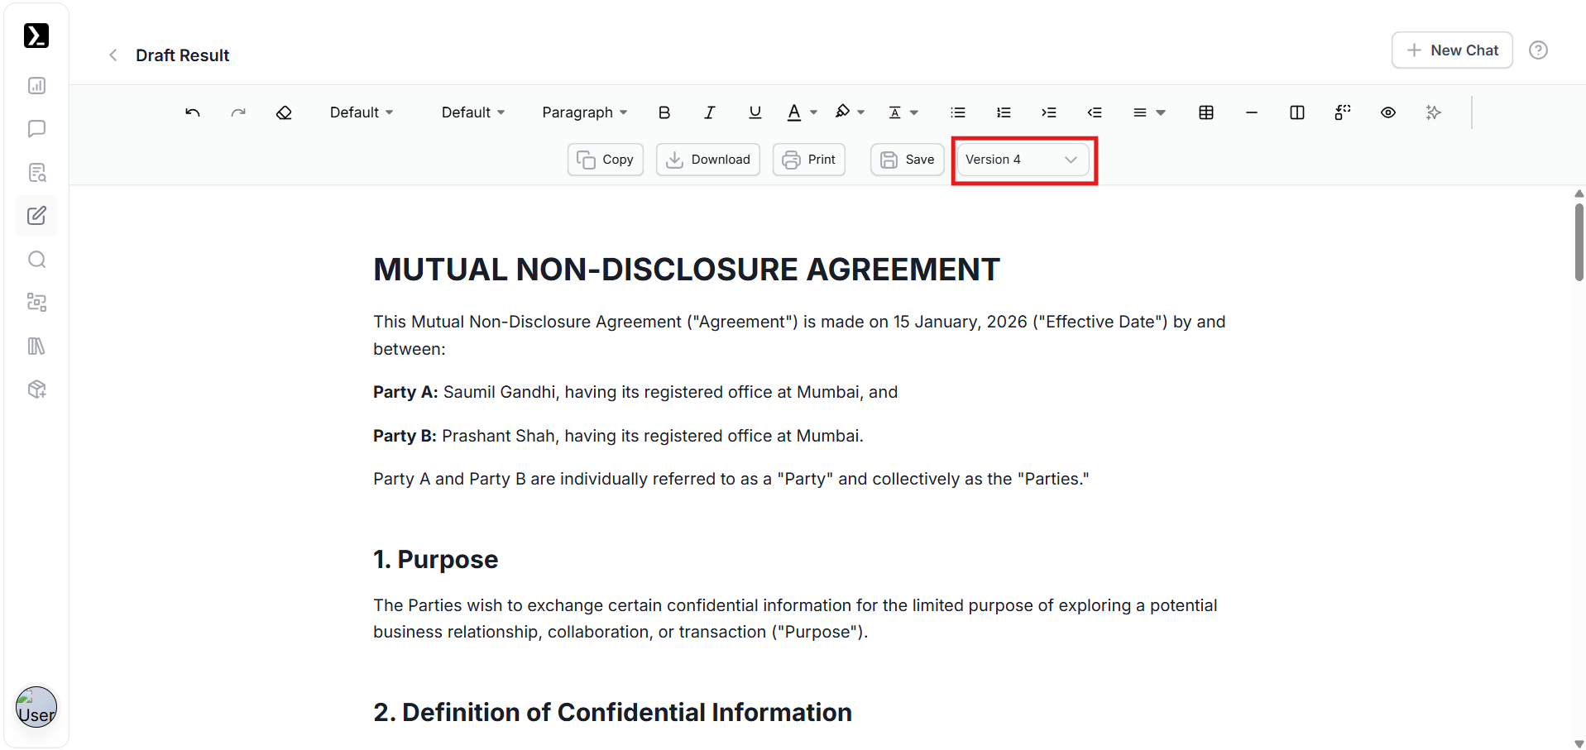
Task: Toggle the eye preview icon
Action: point(1388,112)
